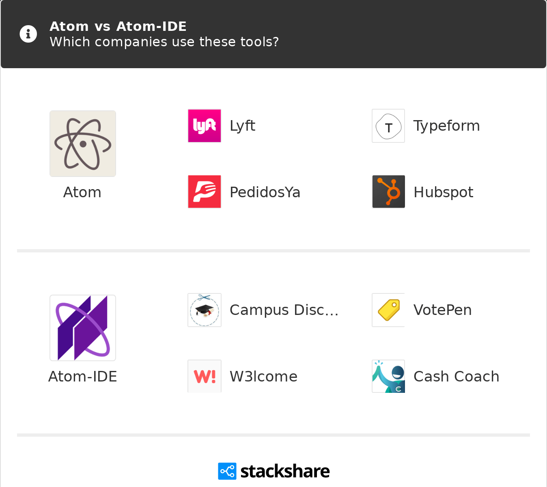Select the PedidosYa company name
The height and width of the screenshot is (487, 547).
[x=265, y=192]
